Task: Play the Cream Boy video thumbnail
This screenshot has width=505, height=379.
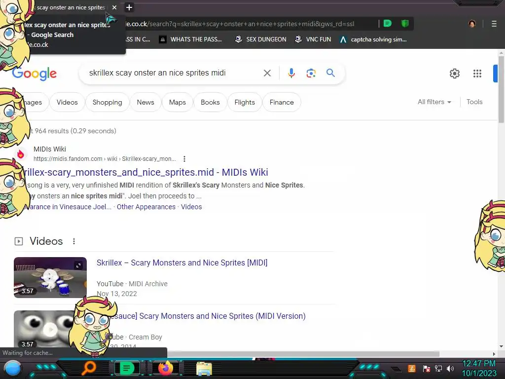Action: (x=45, y=329)
